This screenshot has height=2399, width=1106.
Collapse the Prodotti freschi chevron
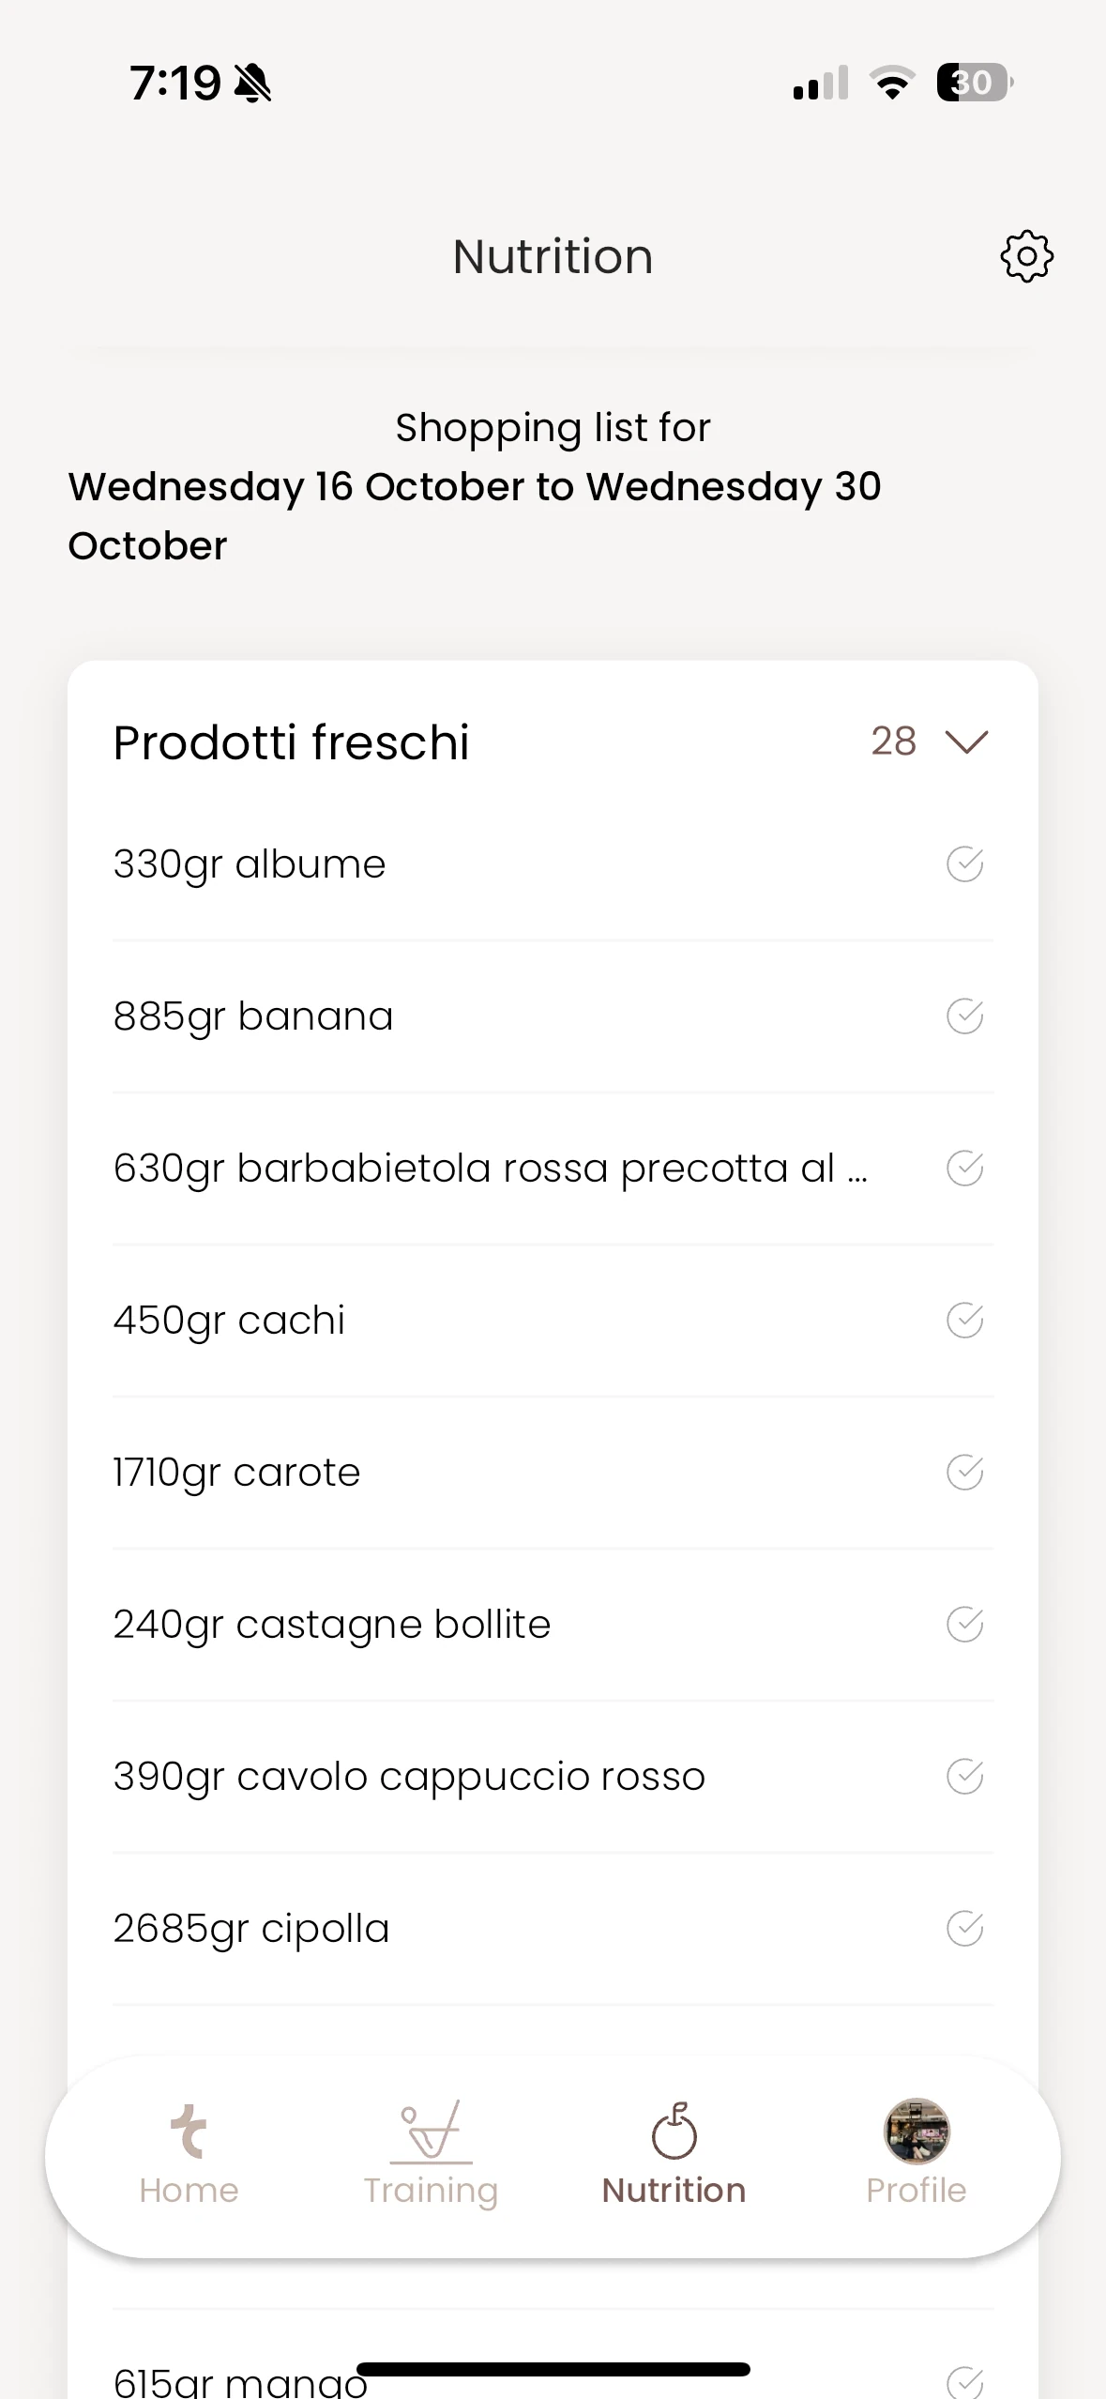pos(967,742)
